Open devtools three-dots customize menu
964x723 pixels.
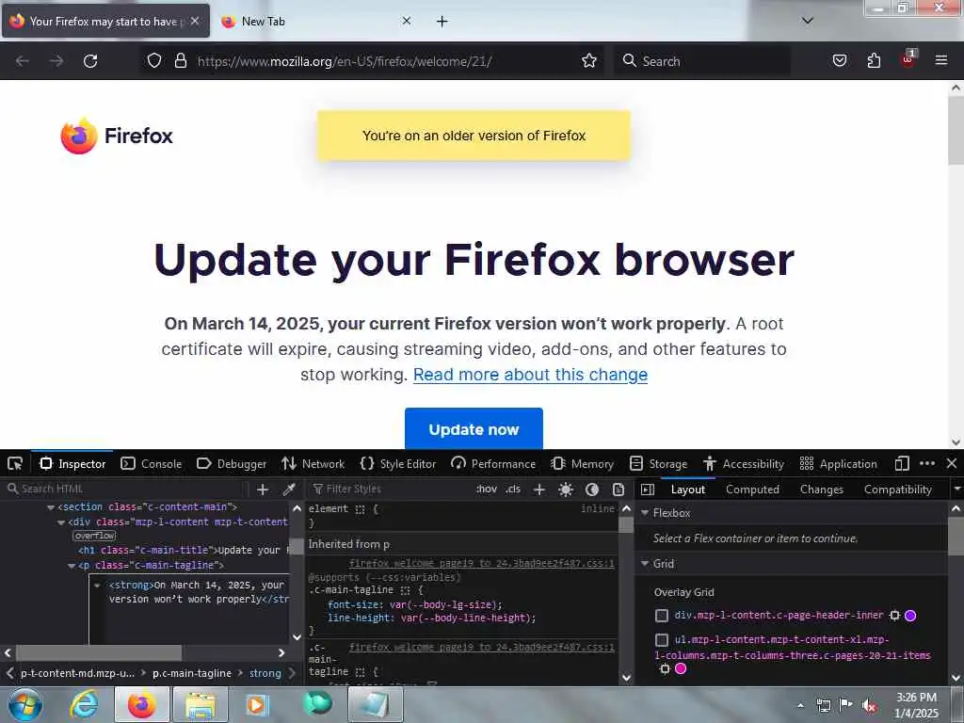coord(927,463)
